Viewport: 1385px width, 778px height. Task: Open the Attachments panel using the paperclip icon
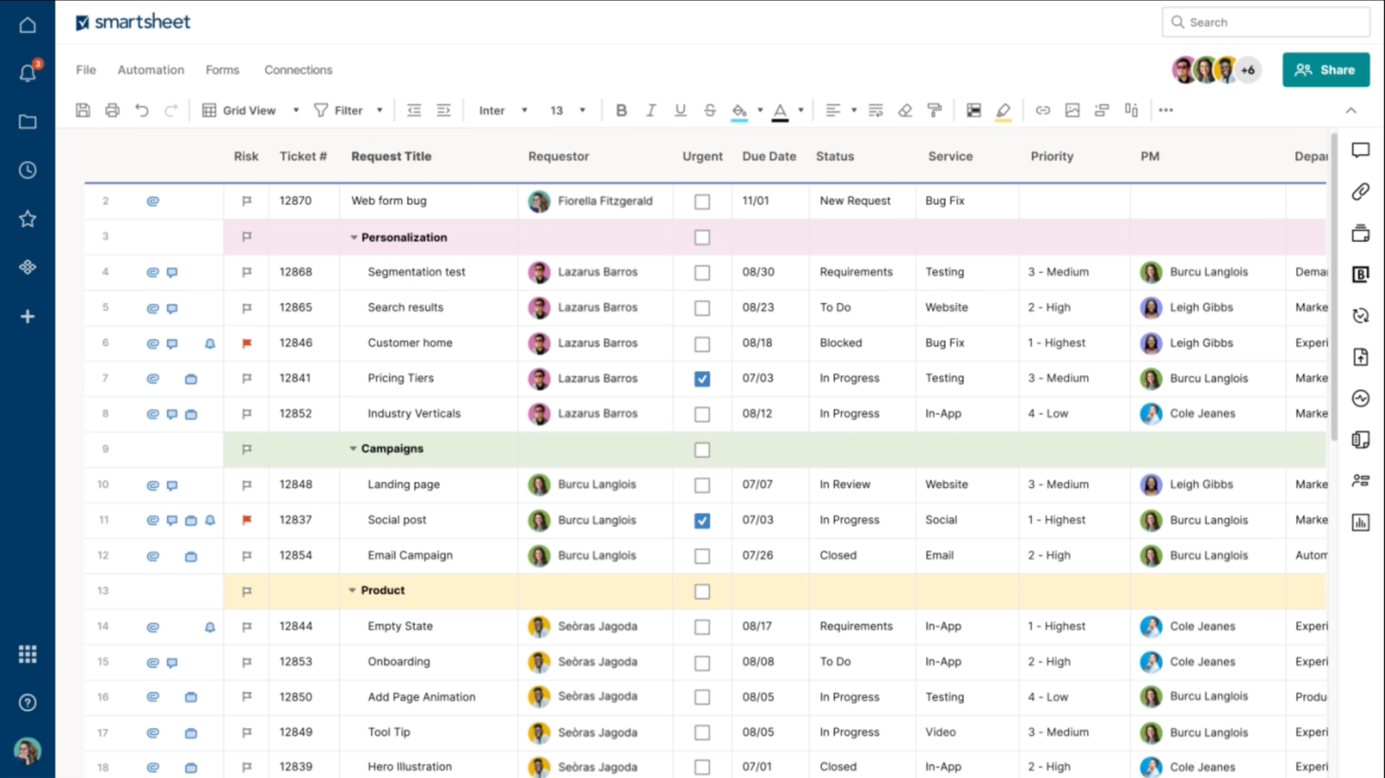[1361, 191]
